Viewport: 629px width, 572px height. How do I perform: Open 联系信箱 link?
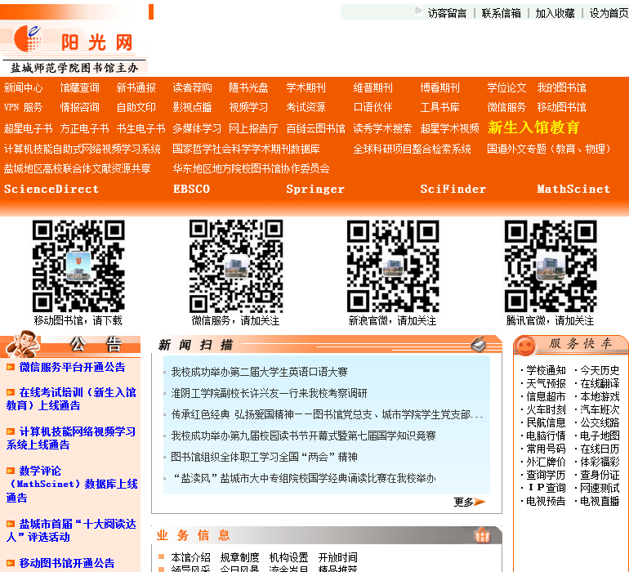[501, 13]
